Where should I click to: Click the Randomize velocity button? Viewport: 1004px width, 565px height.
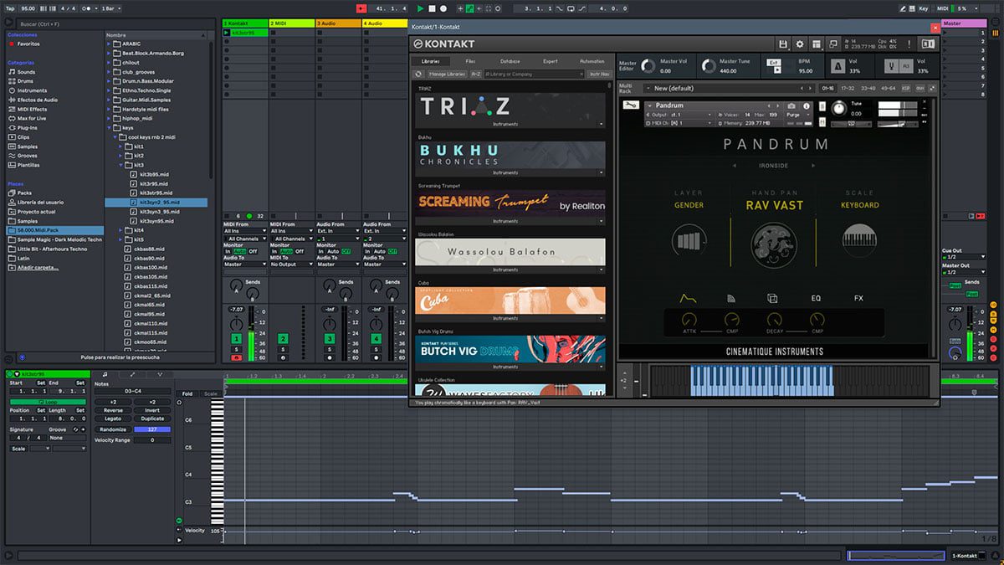point(113,429)
